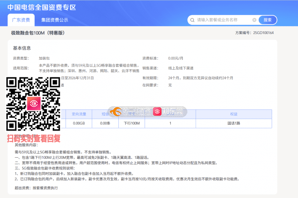
Task: Click the 固话1路 table cell
Action: tap(234, 123)
